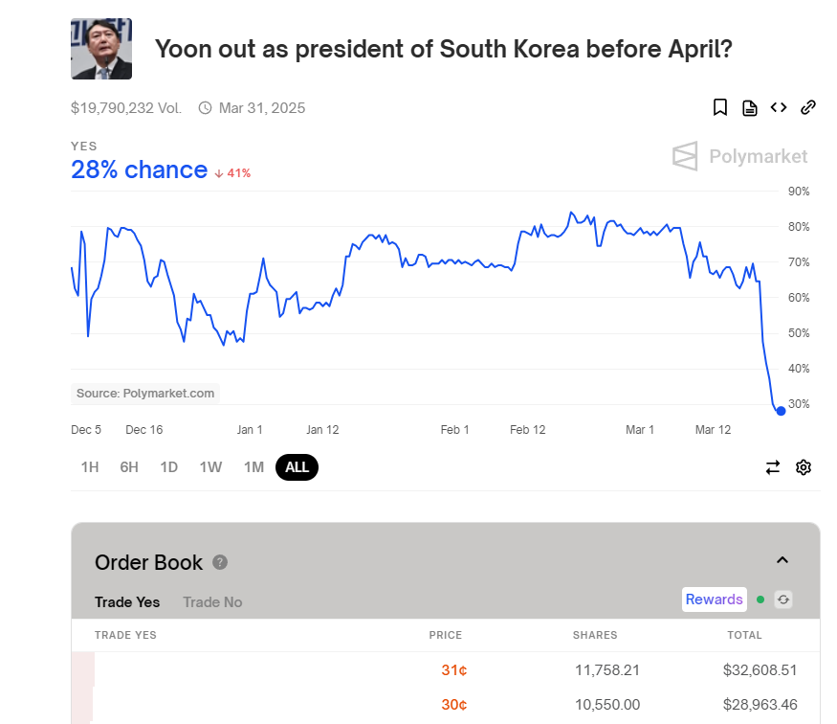Select the 1D chart range

point(168,467)
